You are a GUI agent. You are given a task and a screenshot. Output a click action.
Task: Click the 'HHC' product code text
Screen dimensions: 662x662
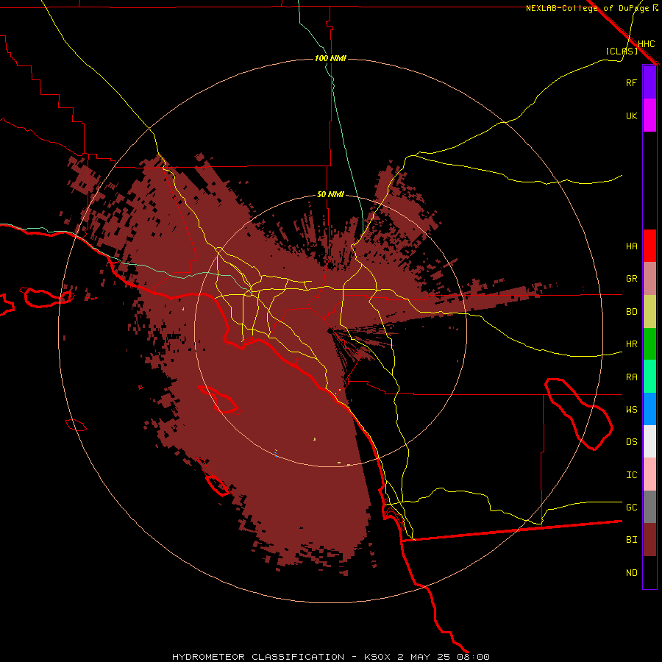click(x=646, y=44)
